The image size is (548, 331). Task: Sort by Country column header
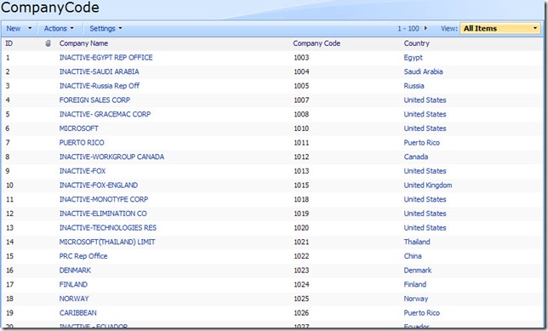pos(417,43)
